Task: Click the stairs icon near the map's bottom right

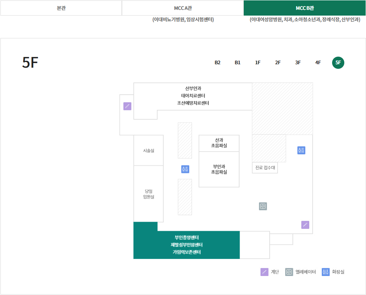Action: pyautogui.click(x=305, y=225)
